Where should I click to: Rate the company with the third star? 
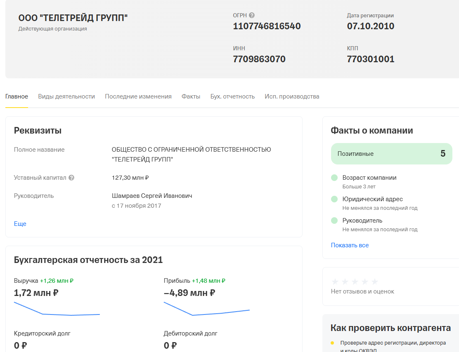355,282
